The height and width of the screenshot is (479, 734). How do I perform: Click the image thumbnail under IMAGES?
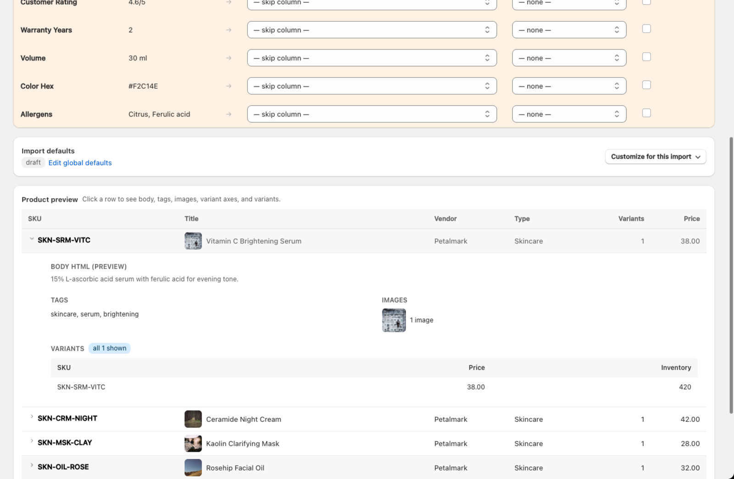(x=394, y=320)
